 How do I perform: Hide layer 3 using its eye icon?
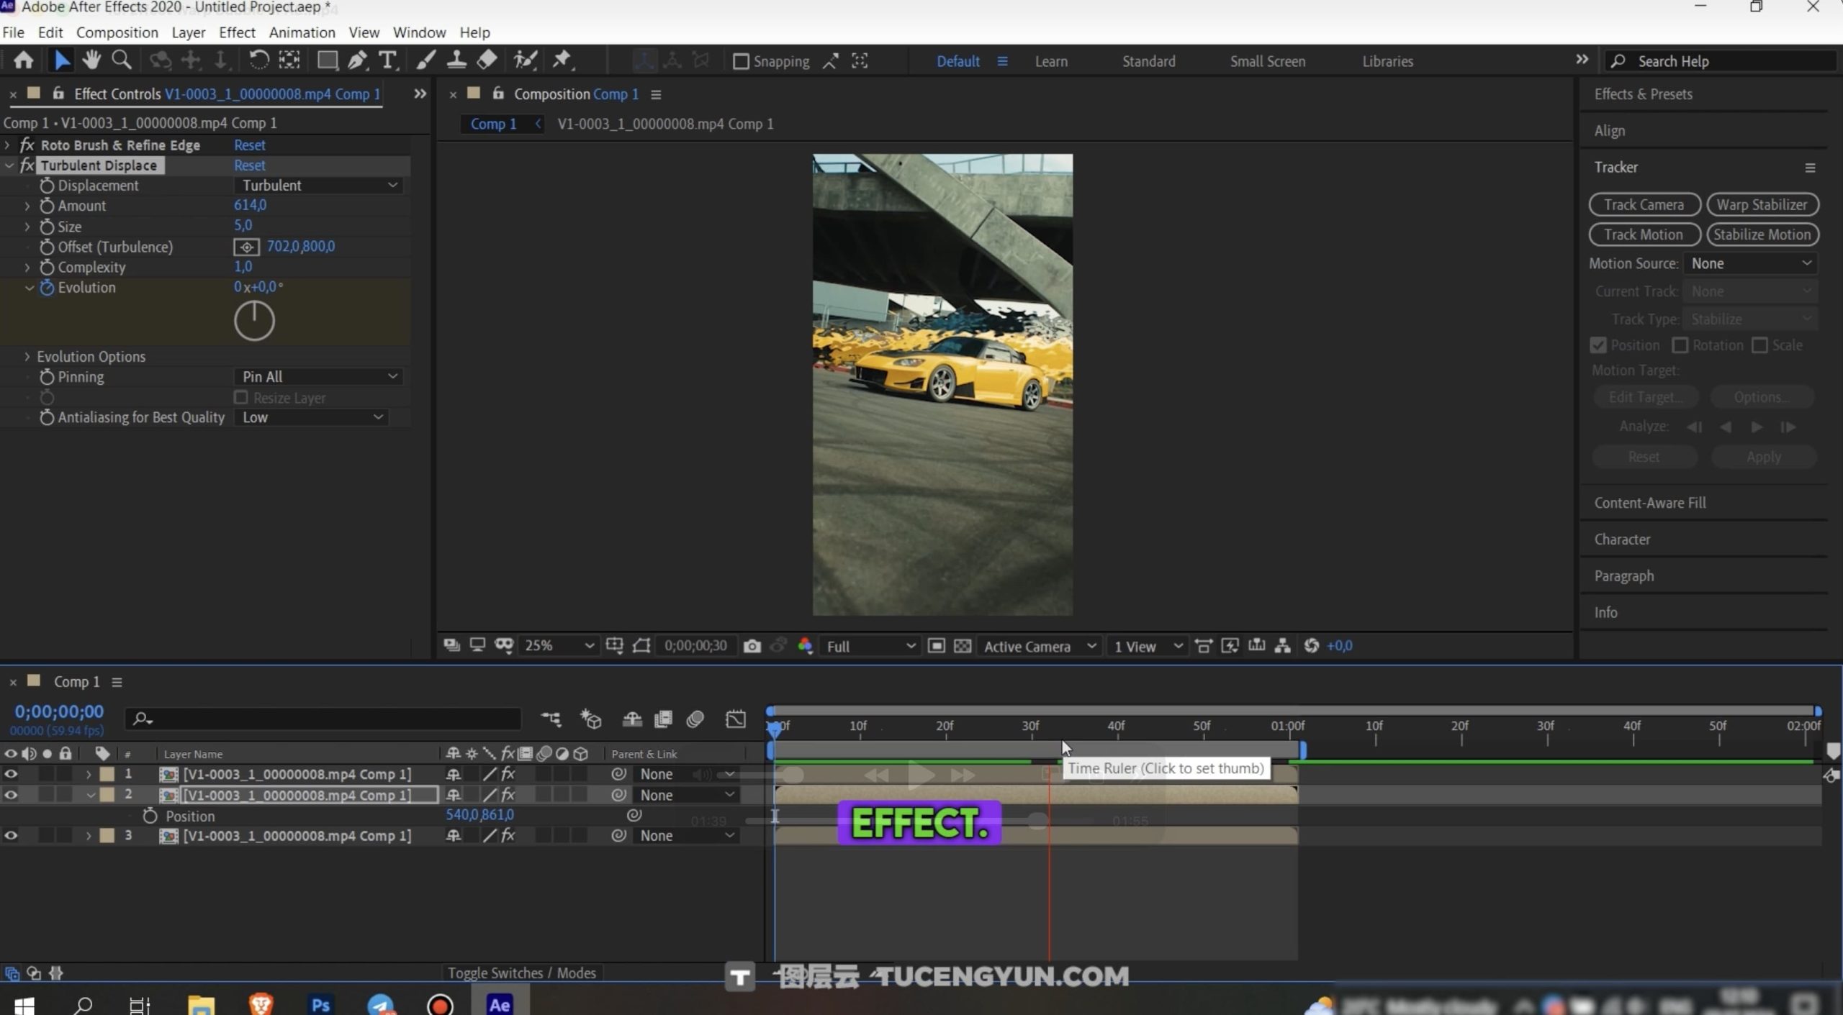click(11, 836)
